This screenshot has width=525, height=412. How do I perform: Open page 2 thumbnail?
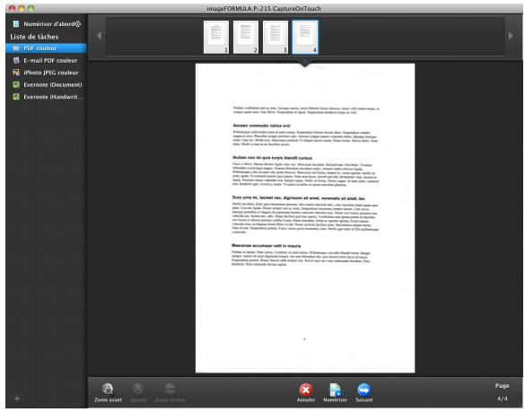pos(246,37)
